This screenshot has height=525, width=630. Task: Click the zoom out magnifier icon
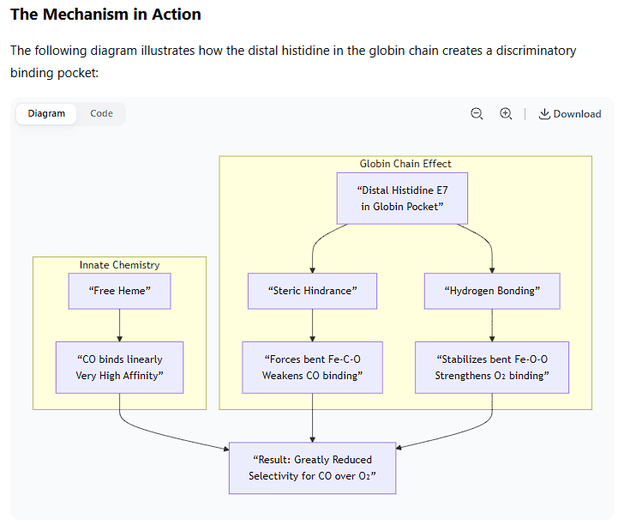[477, 114]
